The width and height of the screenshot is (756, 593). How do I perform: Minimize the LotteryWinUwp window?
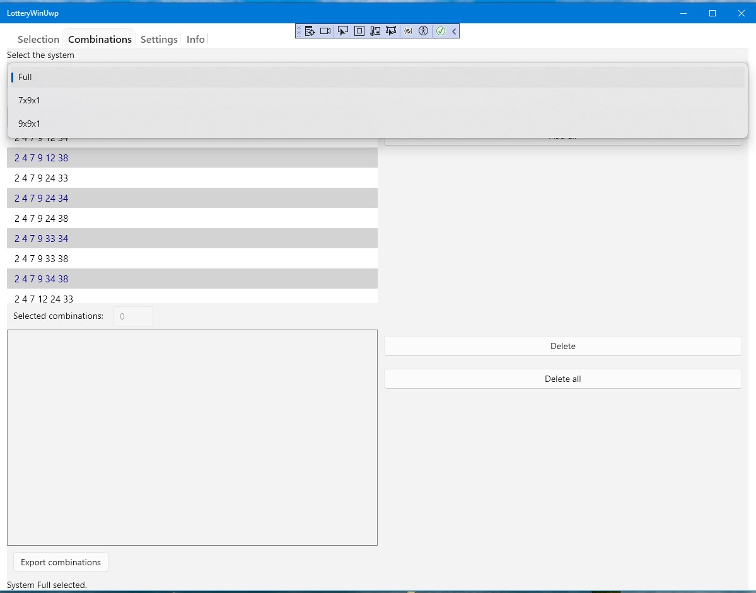(683, 13)
